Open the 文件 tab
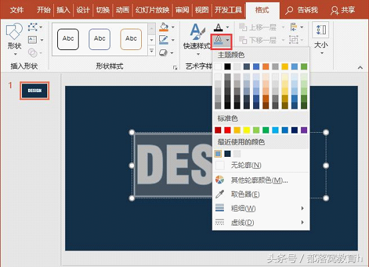369x267 pixels. click(17, 10)
